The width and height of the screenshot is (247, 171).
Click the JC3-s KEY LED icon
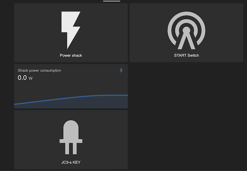tap(71, 138)
